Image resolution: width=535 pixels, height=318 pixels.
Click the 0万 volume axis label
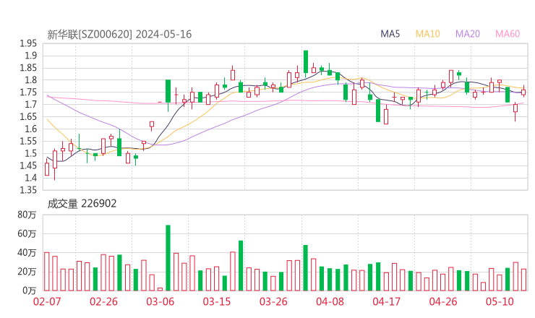(30, 291)
